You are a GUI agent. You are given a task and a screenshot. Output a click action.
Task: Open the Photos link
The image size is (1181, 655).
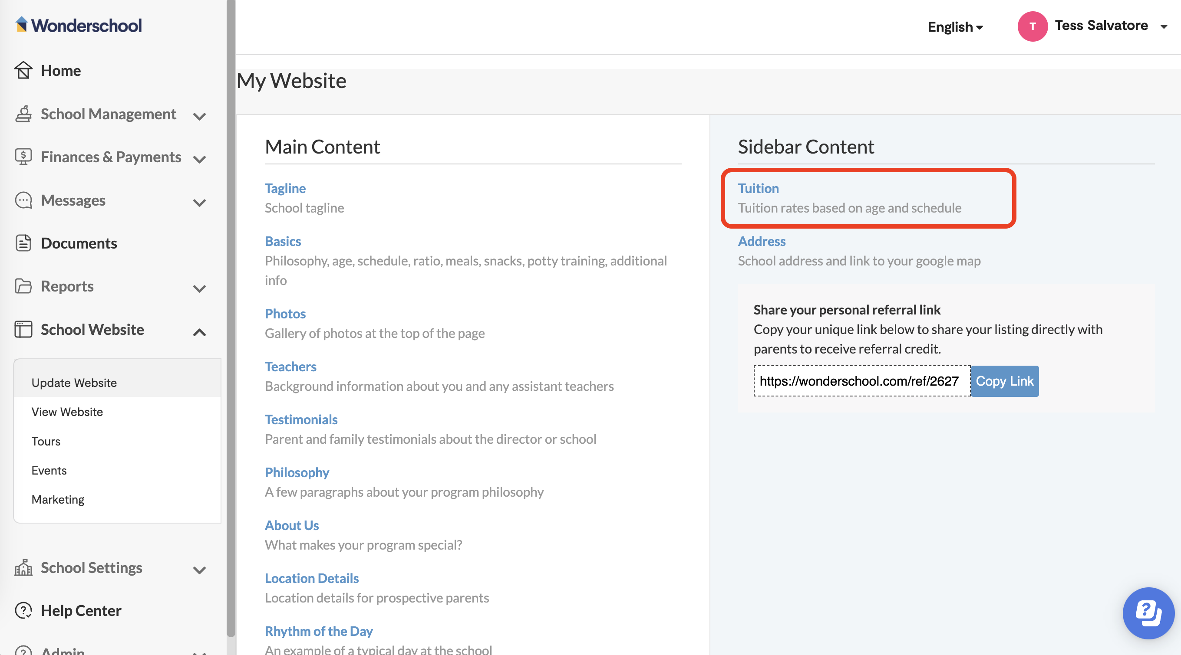(285, 314)
